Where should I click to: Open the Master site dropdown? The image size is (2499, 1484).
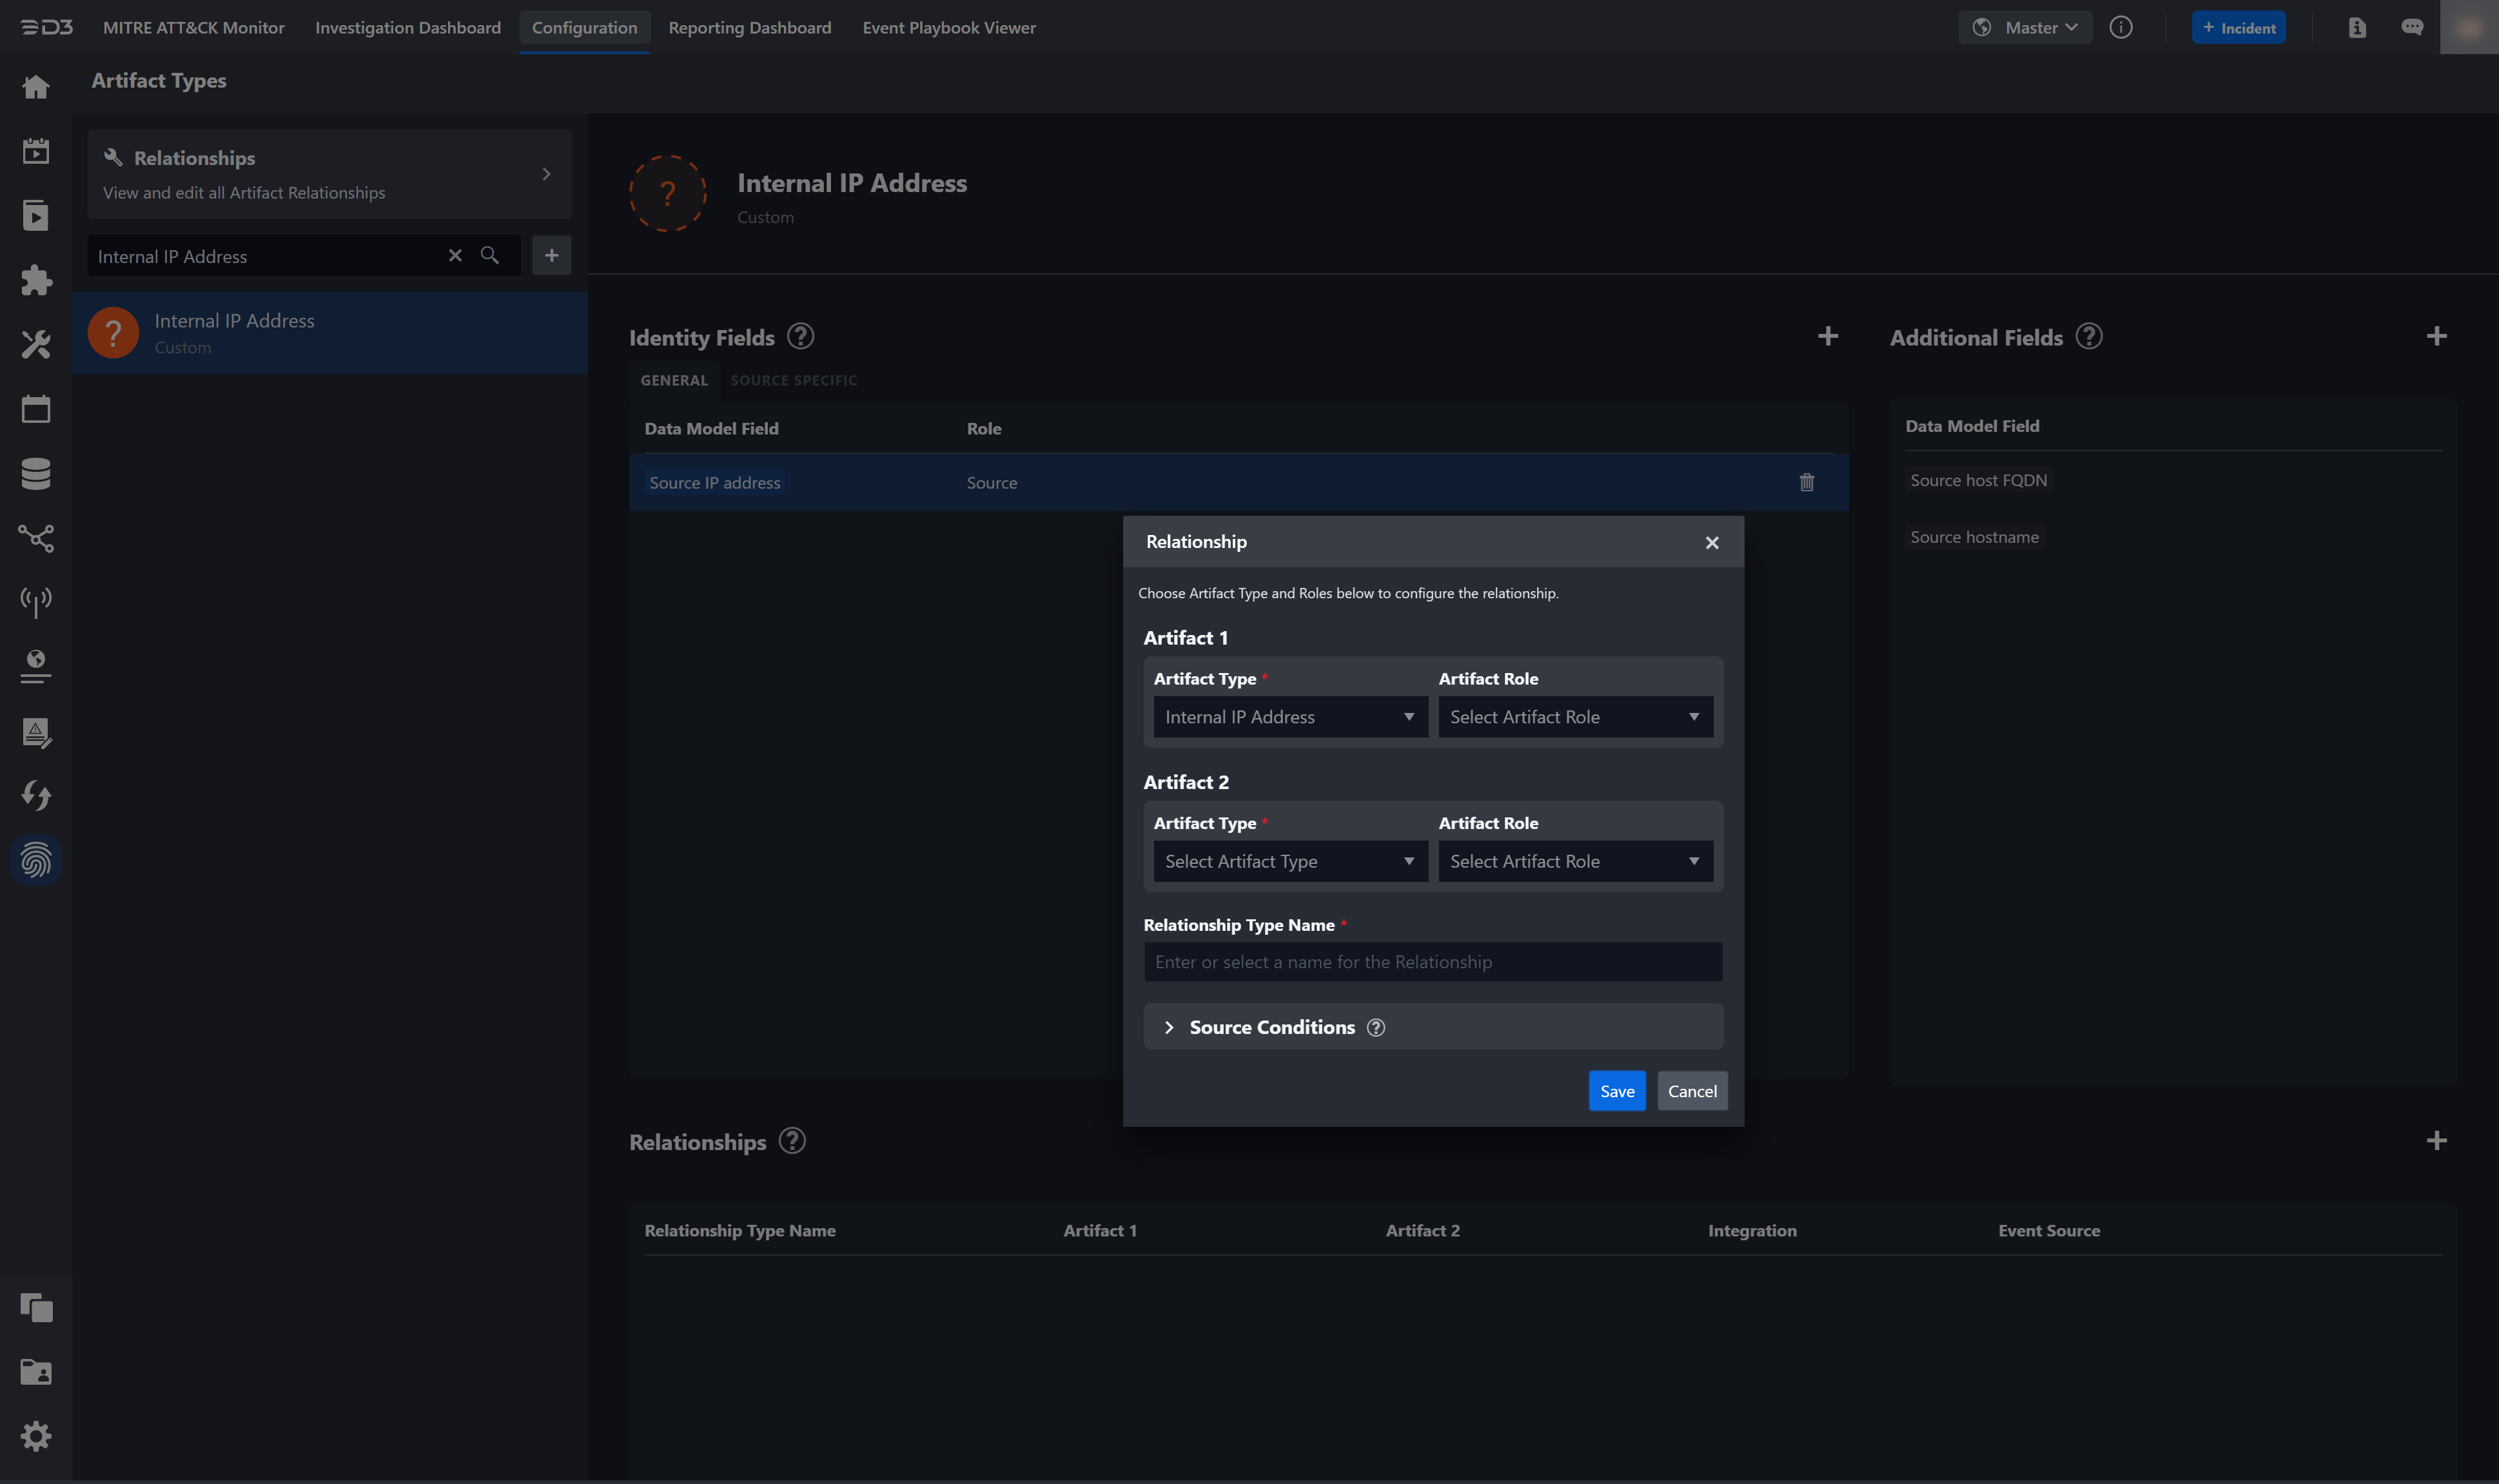pyautogui.click(x=2025, y=28)
